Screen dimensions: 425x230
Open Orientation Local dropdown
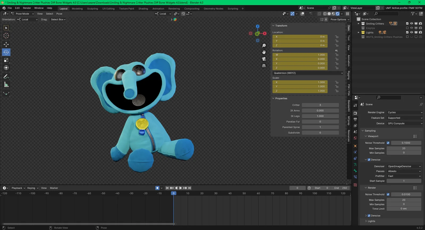27,19
